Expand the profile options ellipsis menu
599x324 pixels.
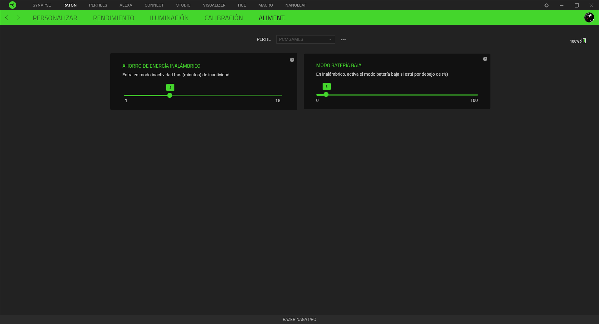point(343,39)
